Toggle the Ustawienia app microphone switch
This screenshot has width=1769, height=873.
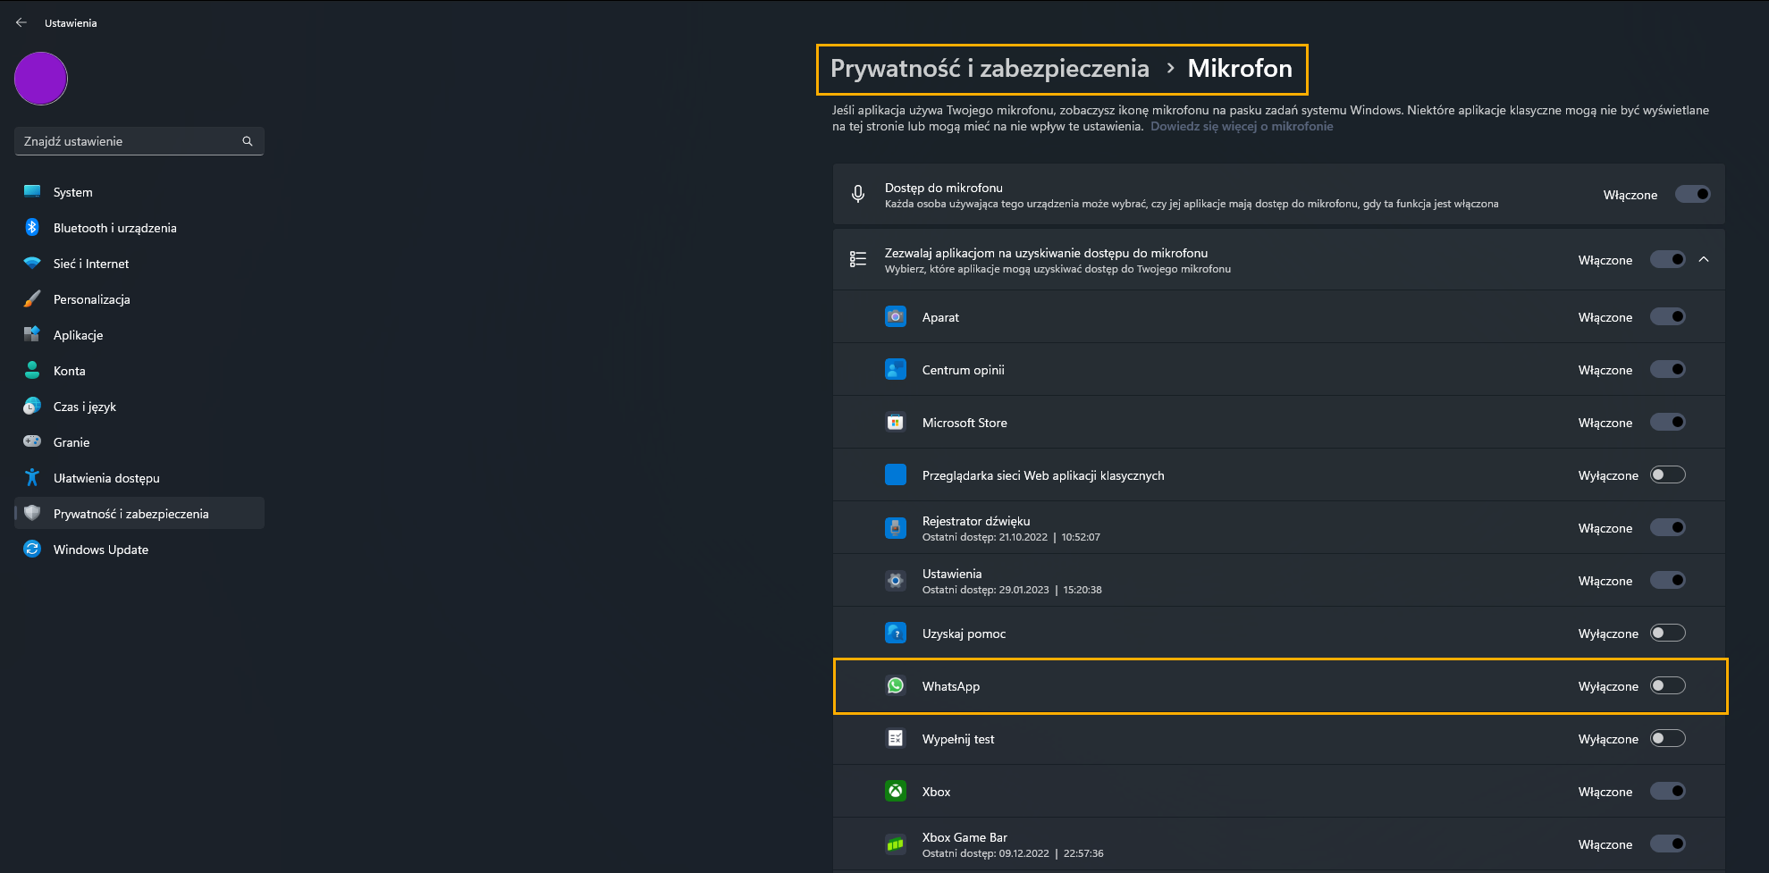point(1667,580)
